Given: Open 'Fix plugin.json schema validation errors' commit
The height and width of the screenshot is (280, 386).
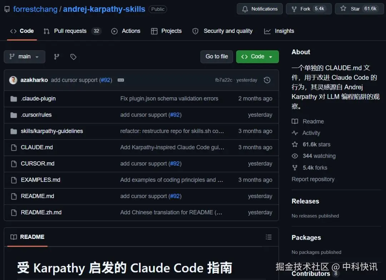Looking at the screenshot, I should [169, 98].
